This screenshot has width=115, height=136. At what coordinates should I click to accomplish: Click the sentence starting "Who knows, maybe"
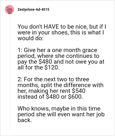61,114
